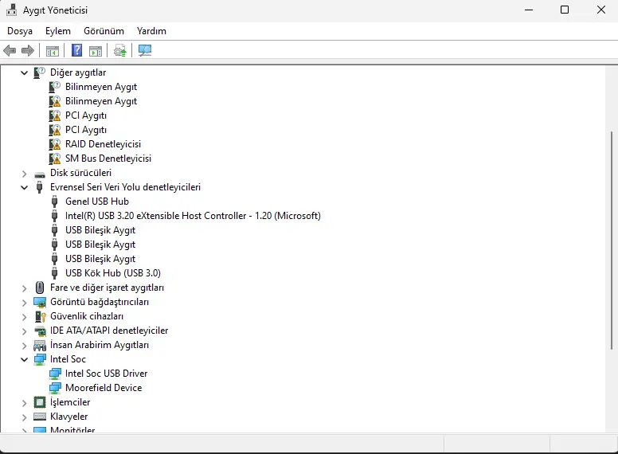Image resolution: width=618 pixels, height=454 pixels.
Task: Click the Aygıt Yöneticisi title bar icon
Action: [11, 10]
